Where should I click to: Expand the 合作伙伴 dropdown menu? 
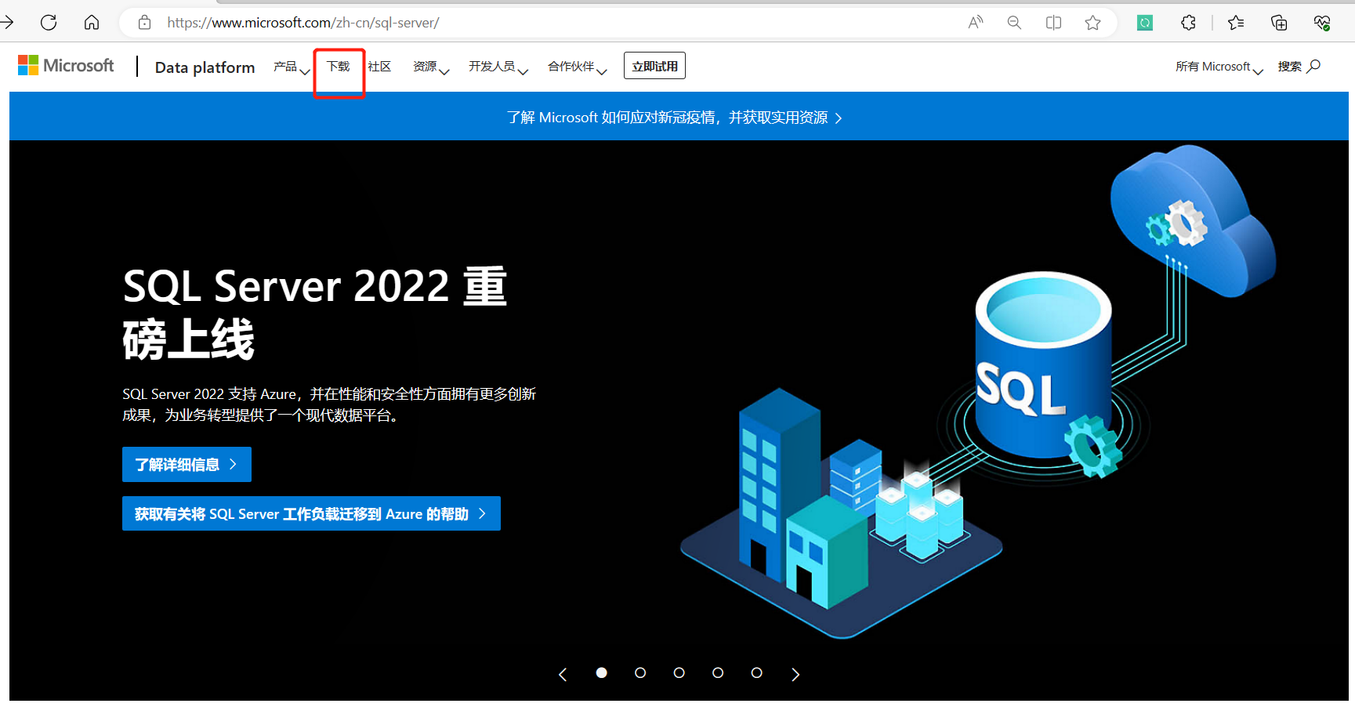coord(578,67)
